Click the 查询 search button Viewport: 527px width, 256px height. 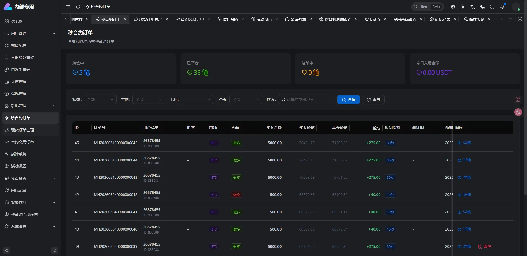pos(349,99)
